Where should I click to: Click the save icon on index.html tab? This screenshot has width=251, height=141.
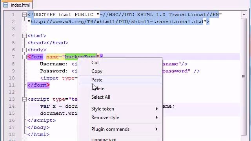click(6, 5)
